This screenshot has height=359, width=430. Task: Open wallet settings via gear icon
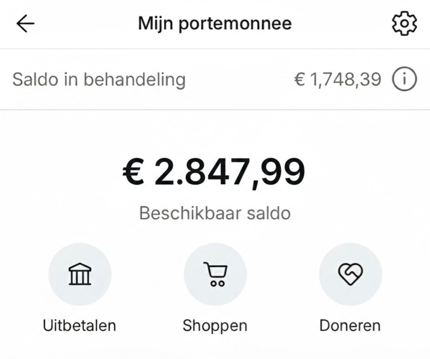404,24
